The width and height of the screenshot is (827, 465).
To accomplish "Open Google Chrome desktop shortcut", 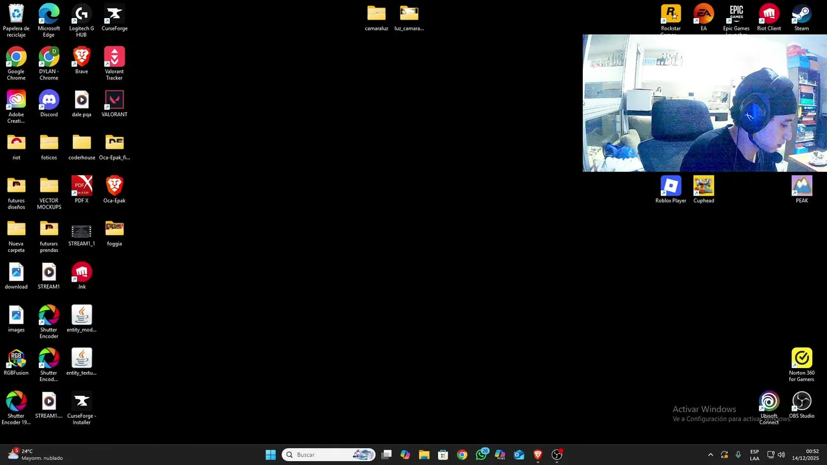I will click(16, 64).
